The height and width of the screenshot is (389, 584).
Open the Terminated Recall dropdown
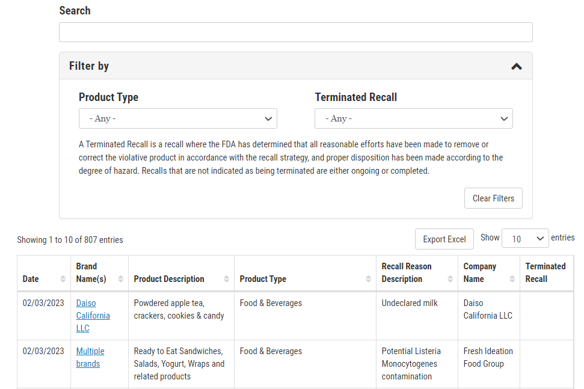point(413,118)
